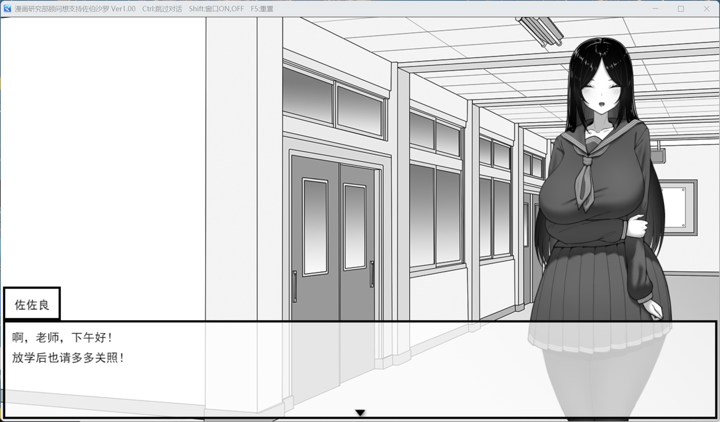Close the game window

707,9
